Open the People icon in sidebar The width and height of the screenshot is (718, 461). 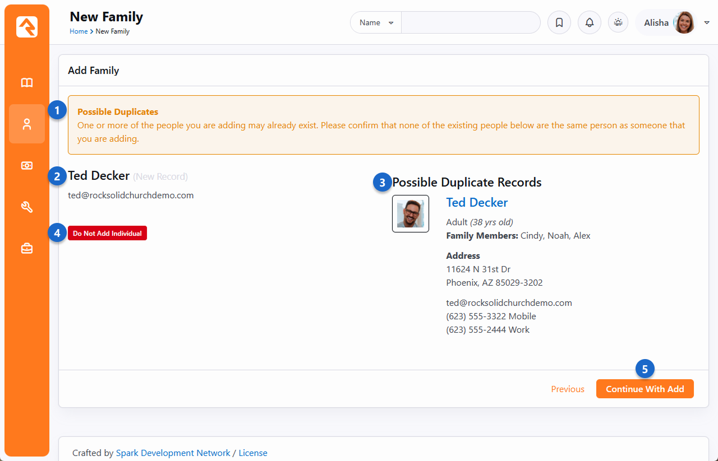pyautogui.click(x=27, y=124)
